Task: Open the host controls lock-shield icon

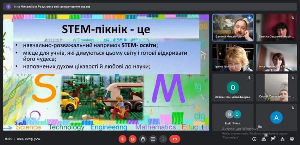Action: pyautogui.click(x=292, y=139)
